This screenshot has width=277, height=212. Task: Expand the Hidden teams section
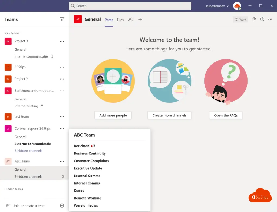(14, 189)
